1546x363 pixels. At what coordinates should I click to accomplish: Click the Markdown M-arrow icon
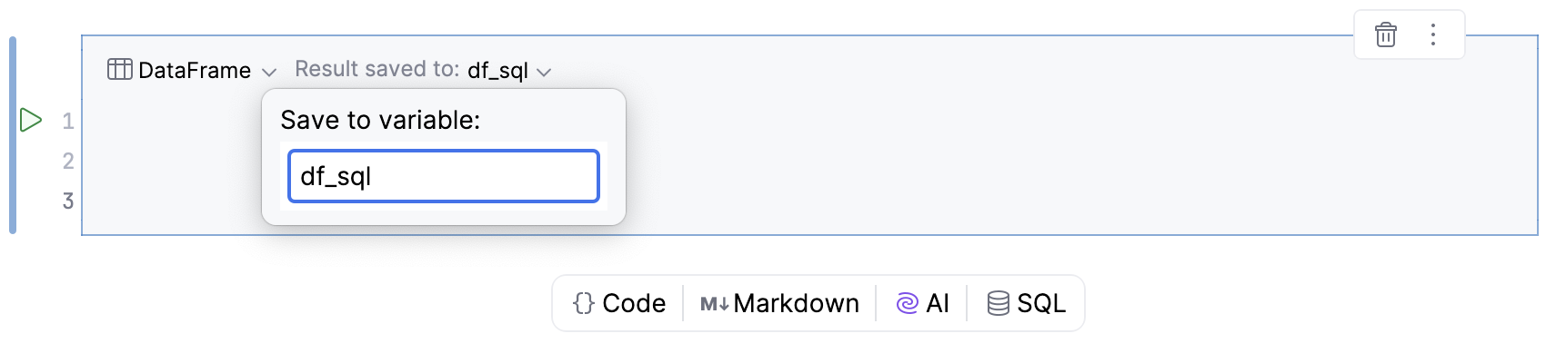(714, 304)
